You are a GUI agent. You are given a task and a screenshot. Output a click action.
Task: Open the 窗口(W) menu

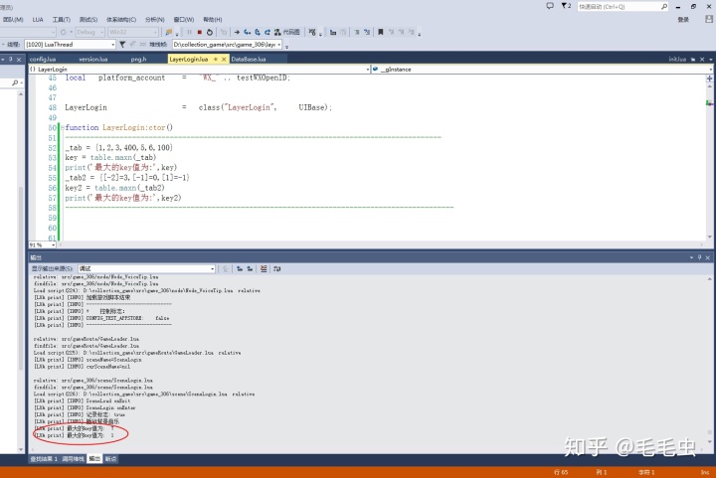pos(184,20)
